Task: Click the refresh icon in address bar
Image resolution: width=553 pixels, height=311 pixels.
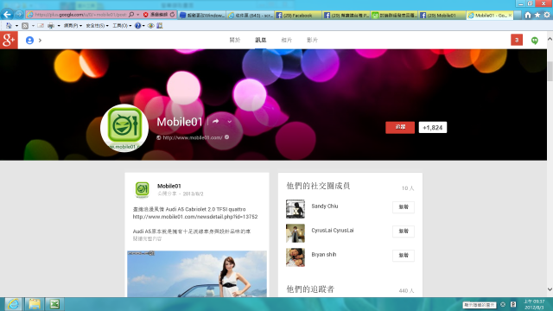Action: [172, 15]
